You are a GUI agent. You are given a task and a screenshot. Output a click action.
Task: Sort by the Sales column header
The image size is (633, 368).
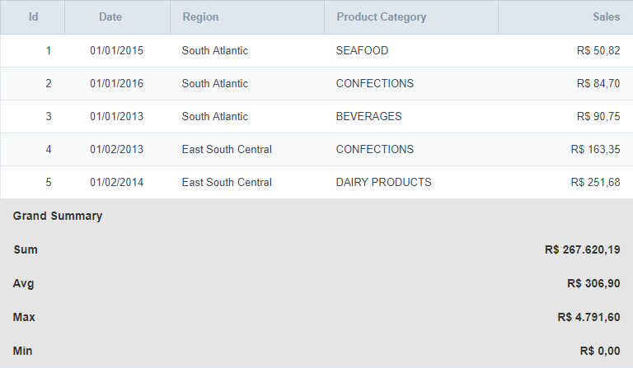606,17
